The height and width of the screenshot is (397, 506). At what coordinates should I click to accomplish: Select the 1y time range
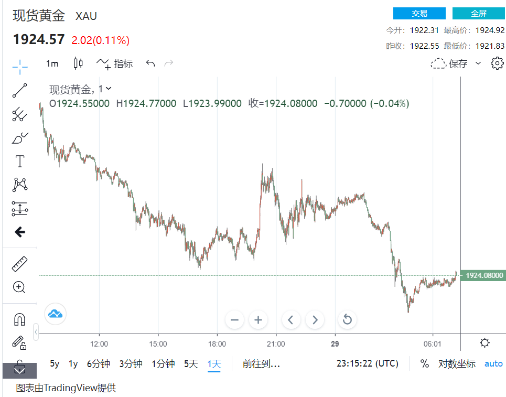pyautogui.click(x=73, y=363)
